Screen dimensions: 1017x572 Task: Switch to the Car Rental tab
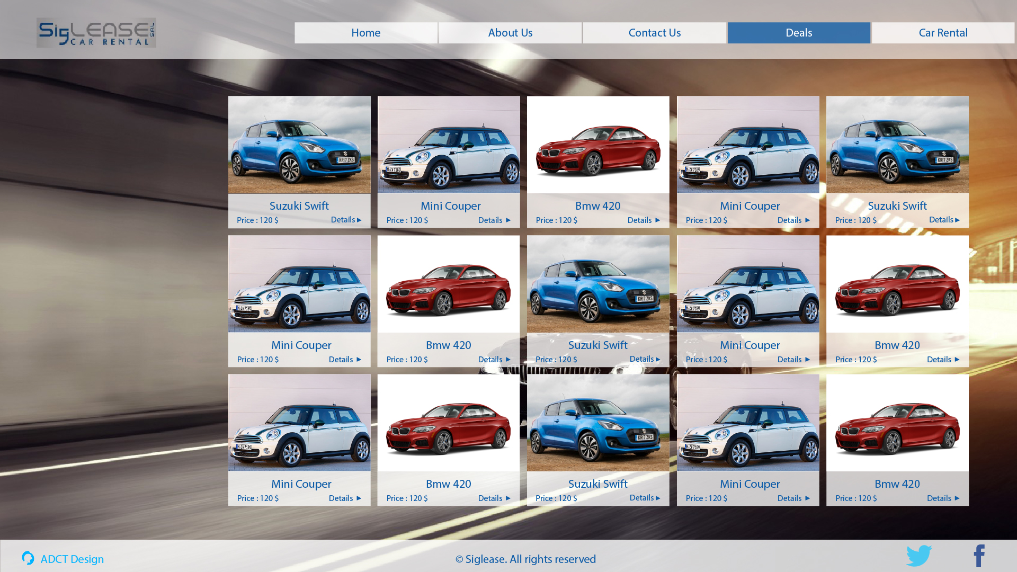click(x=943, y=33)
